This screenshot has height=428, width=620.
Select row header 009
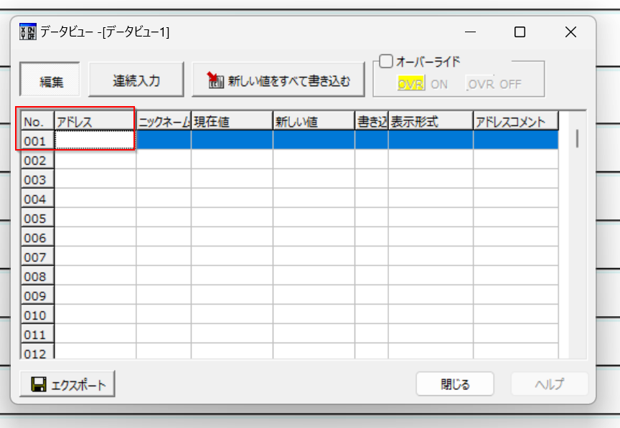[37, 295]
